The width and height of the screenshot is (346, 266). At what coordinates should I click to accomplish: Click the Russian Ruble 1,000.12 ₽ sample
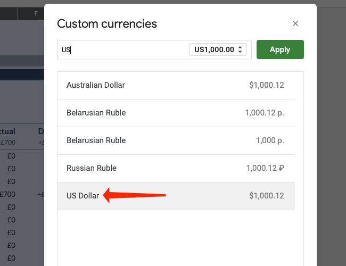265,168
